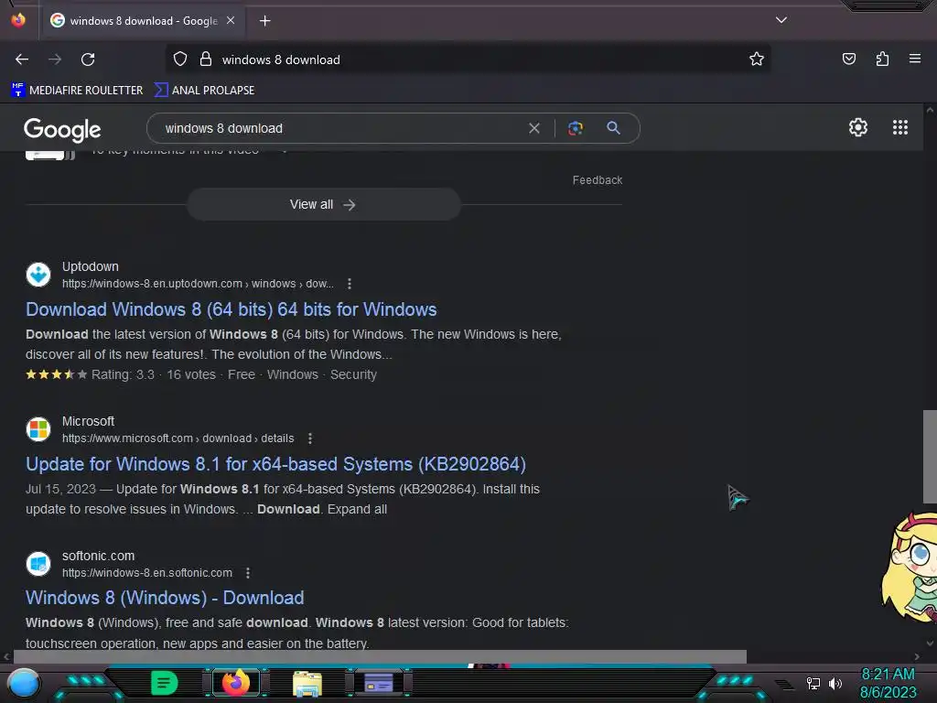Go back to the previous page
This screenshot has width=937, height=703.
point(22,59)
